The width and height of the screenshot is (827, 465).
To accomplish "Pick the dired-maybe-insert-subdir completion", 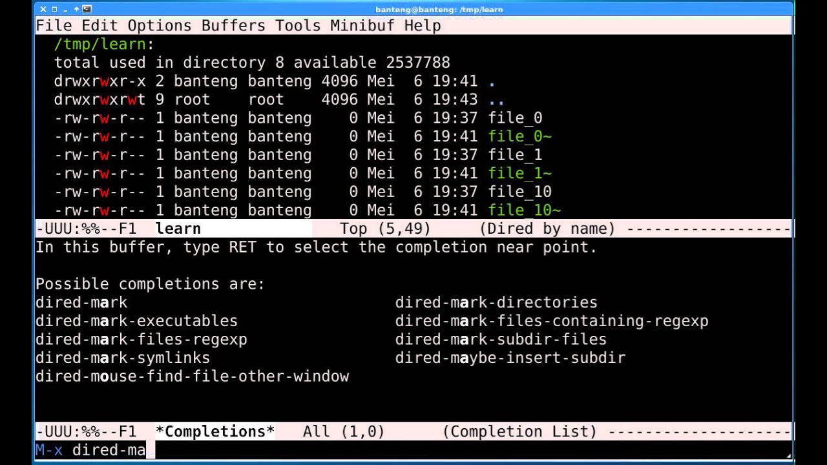I will pos(510,358).
